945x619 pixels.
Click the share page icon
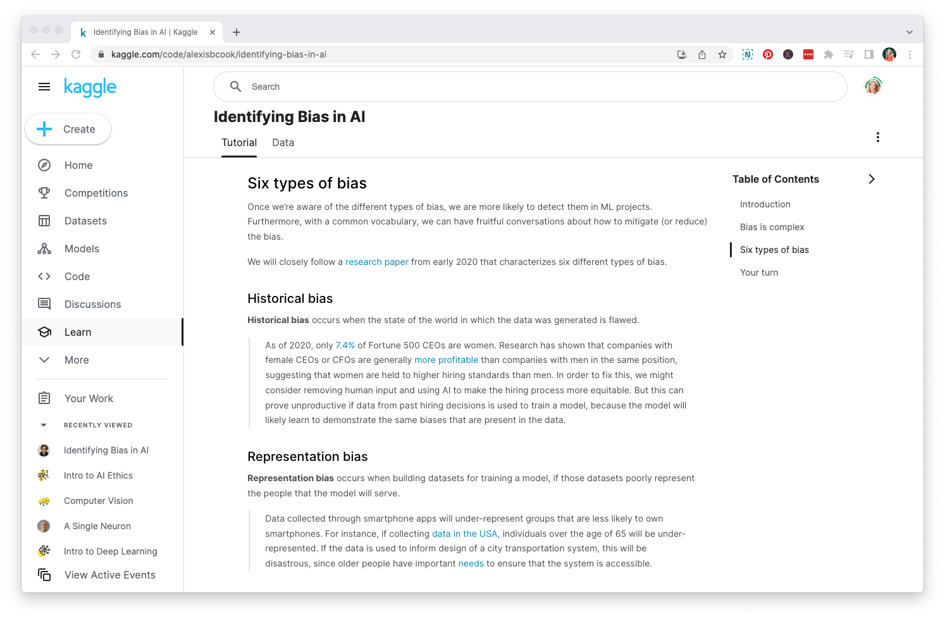tap(702, 54)
